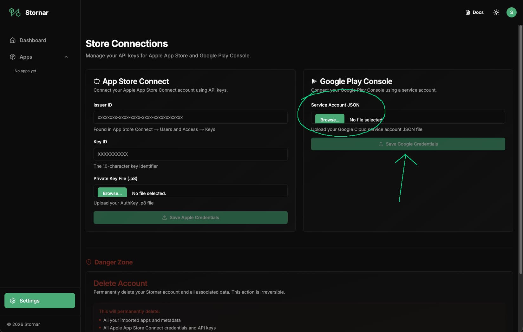Click "Found in App Store Connect" hint text

[154, 129]
